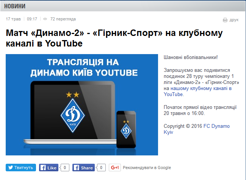
Task: Click the НОВИНИ section header
Action: click(15, 6)
